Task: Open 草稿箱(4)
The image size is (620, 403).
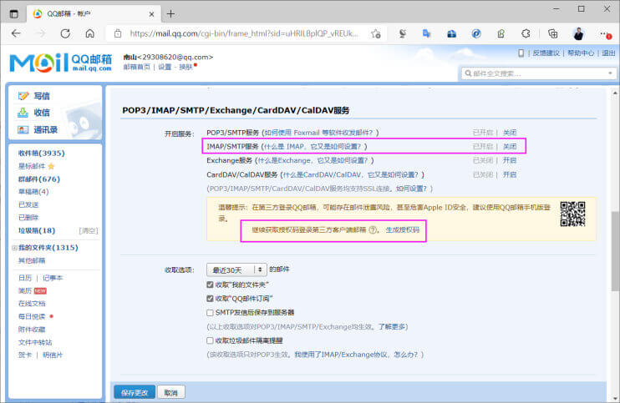Action: (33, 192)
